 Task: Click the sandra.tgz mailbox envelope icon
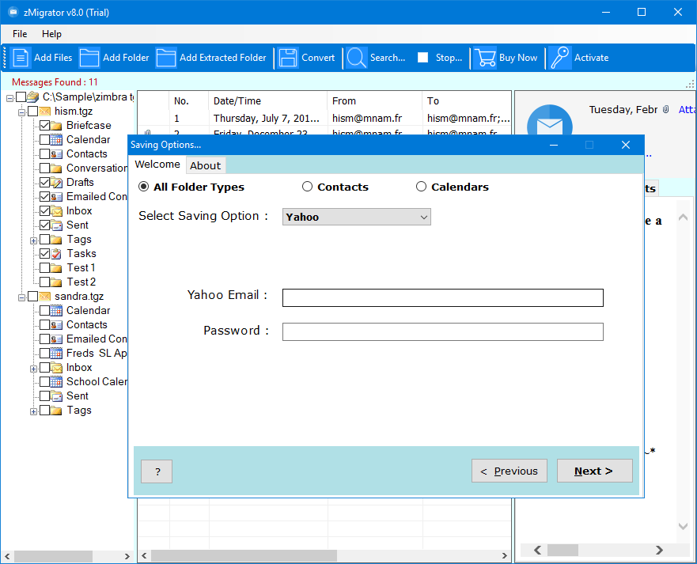(x=44, y=296)
